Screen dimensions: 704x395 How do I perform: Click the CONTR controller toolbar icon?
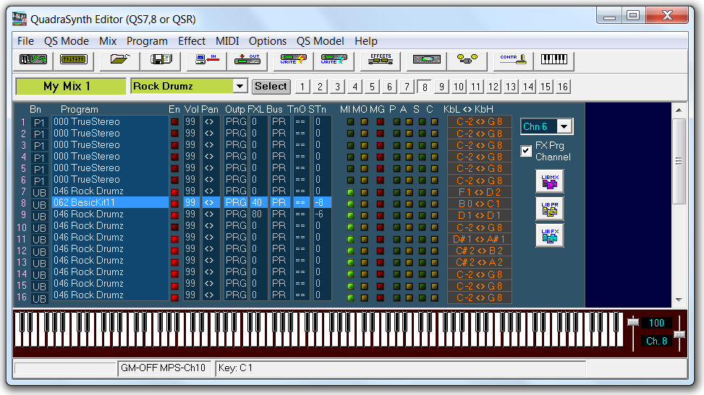(x=513, y=60)
